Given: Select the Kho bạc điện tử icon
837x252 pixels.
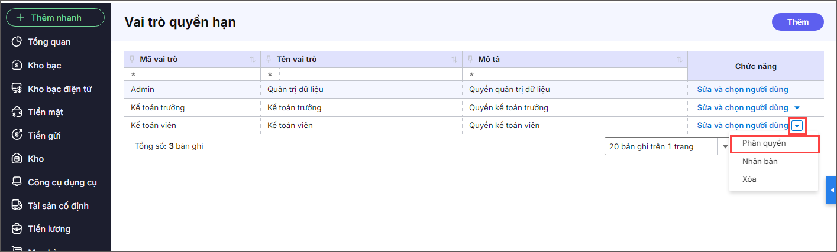Looking at the screenshot, I should click(17, 89).
